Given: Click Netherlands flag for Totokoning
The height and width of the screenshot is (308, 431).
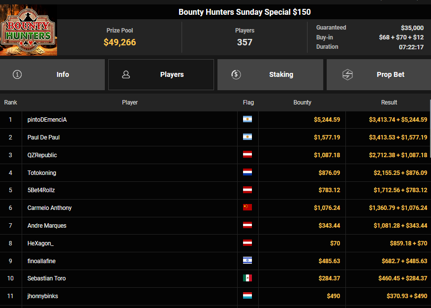Looking at the screenshot, I should 247,172.
